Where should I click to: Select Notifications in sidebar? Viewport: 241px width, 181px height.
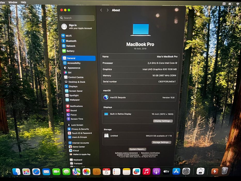pos(74,106)
